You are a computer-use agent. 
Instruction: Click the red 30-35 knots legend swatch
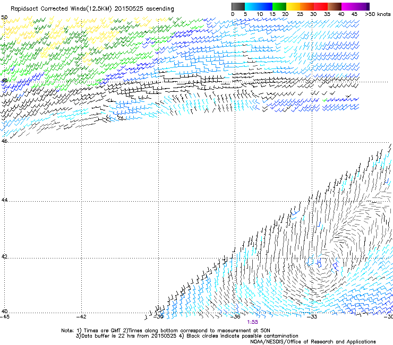[x=321, y=6]
